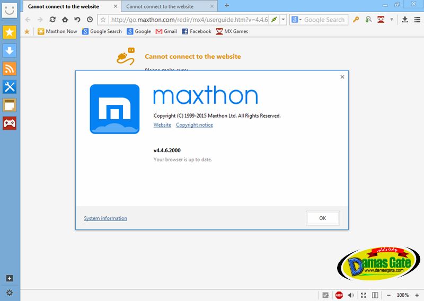Open the history clock icon
The image size is (424, 301).
90,20
